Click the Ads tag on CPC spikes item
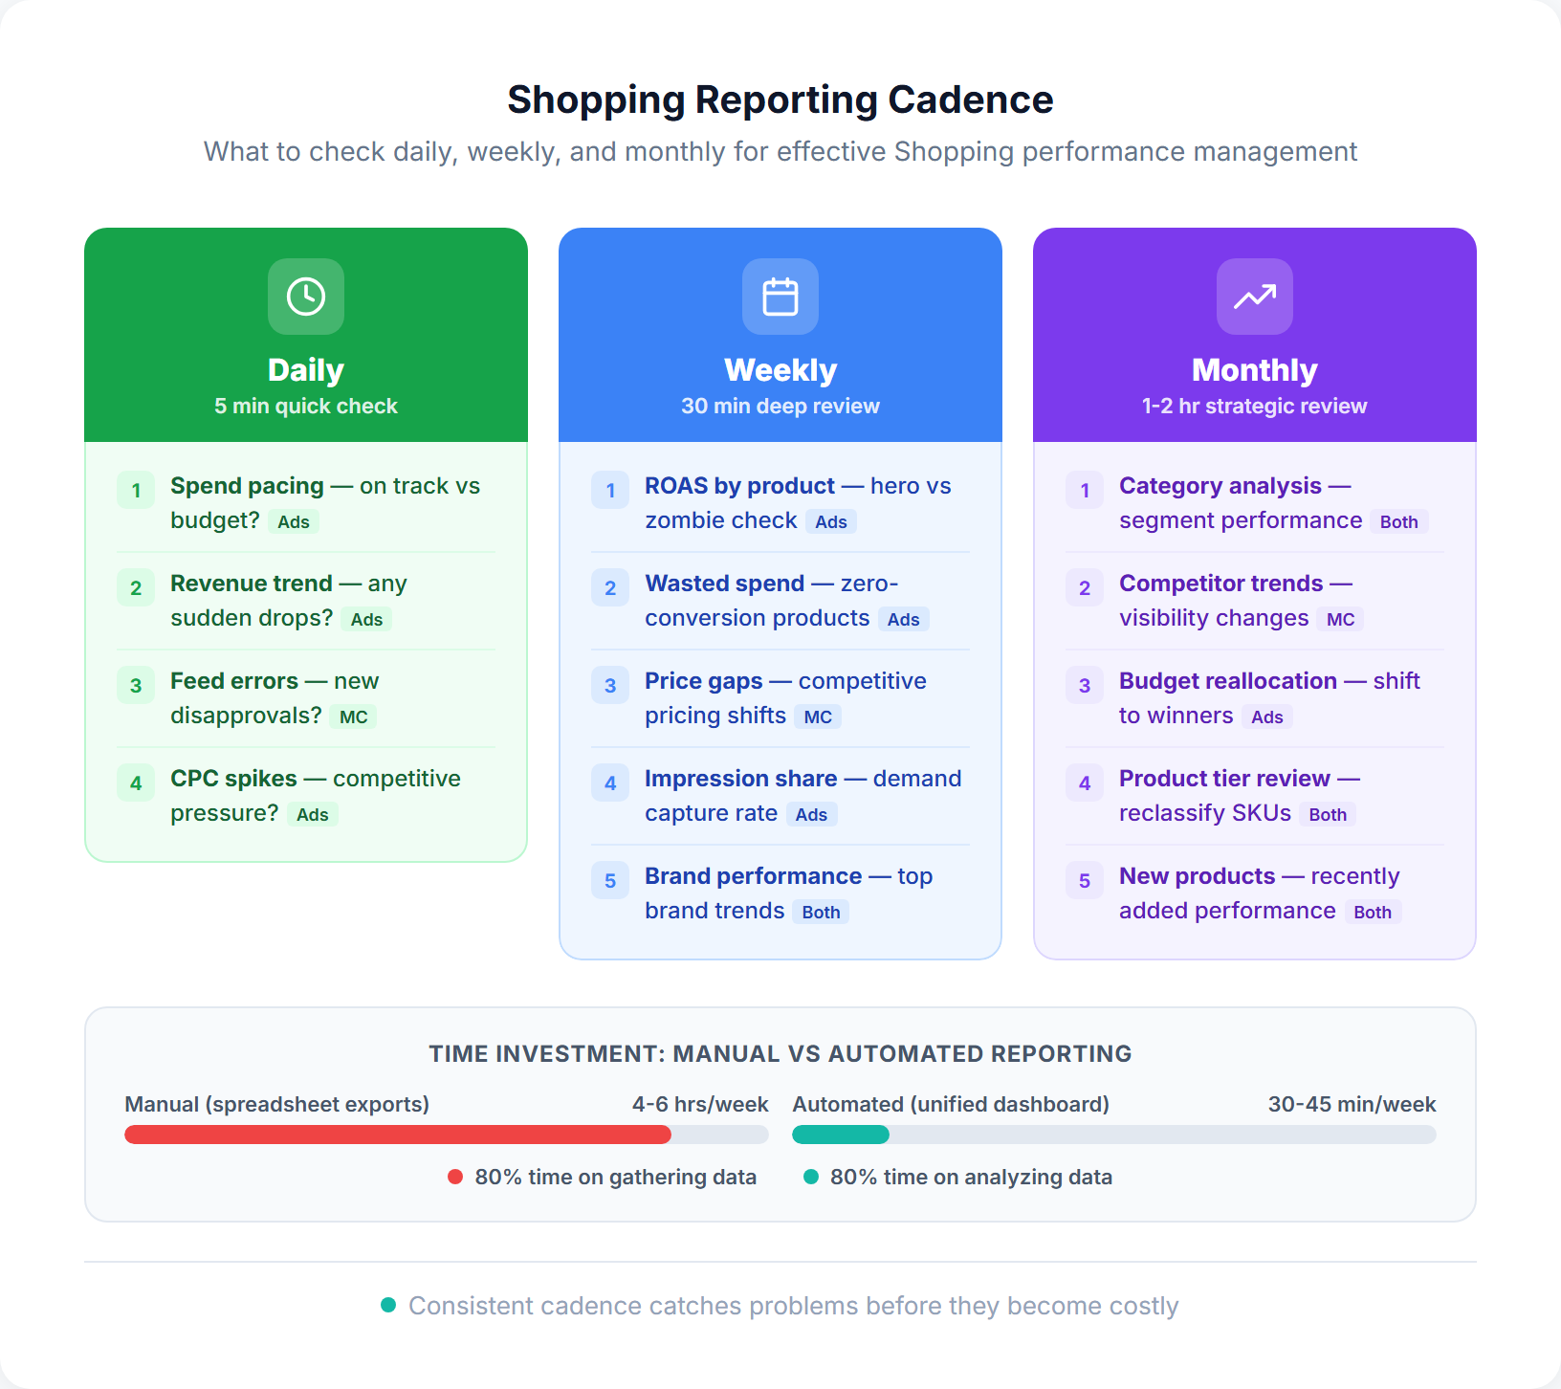This screenshot has width=1561, height=1389. tap(312, 814)
